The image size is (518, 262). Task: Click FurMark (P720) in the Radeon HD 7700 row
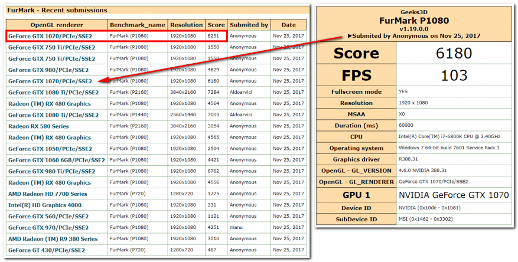tap(128, 194)
